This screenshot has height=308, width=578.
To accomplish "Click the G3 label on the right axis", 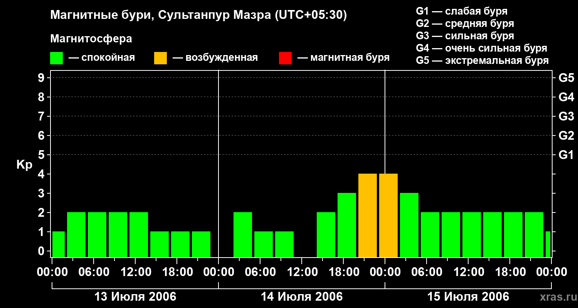I will (566, 116).
